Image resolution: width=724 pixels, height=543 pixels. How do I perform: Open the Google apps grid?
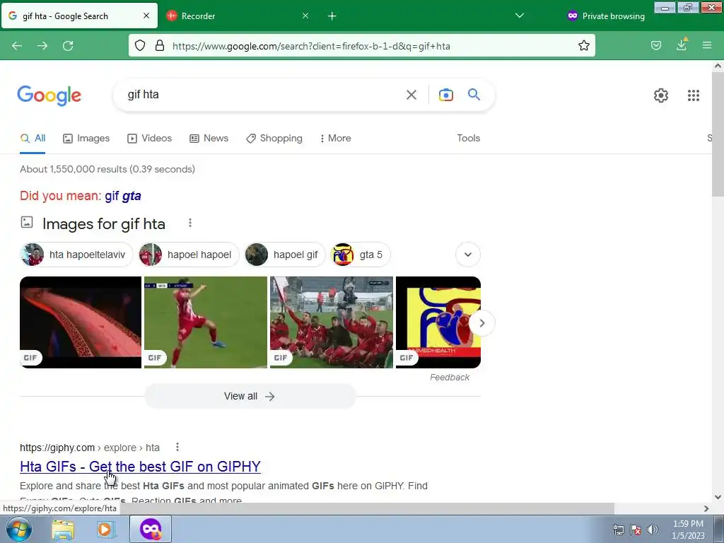pyautogui.click(x=693, y=95)
